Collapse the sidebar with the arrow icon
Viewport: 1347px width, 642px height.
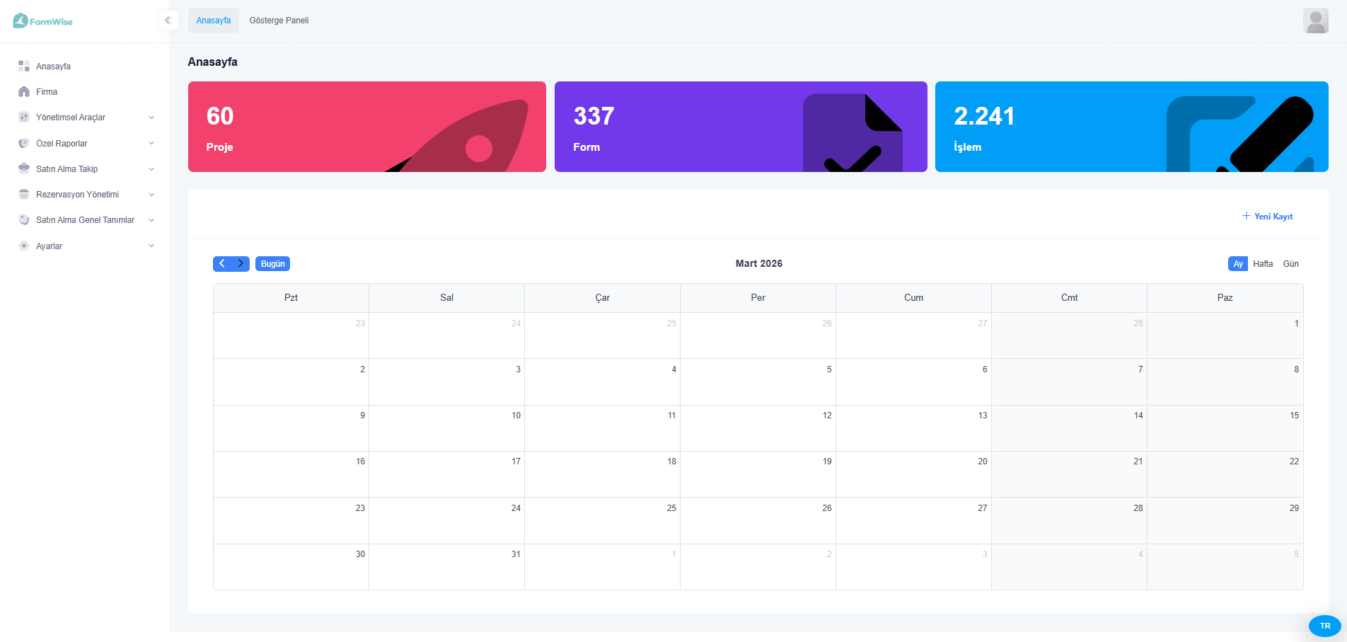point(168,21)
